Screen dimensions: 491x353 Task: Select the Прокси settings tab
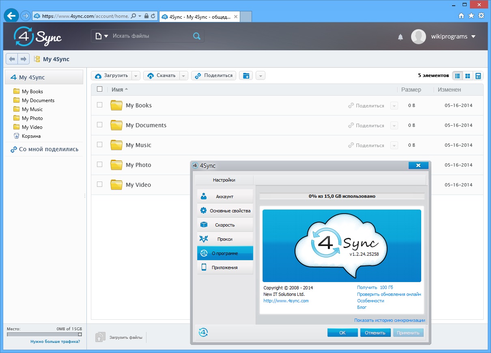click(x=225, y=239)
